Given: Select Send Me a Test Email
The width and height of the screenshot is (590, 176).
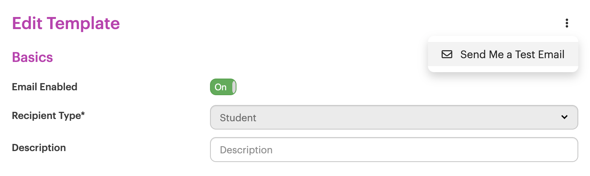Looking at the screenshot, I should [x=503, y=54].
